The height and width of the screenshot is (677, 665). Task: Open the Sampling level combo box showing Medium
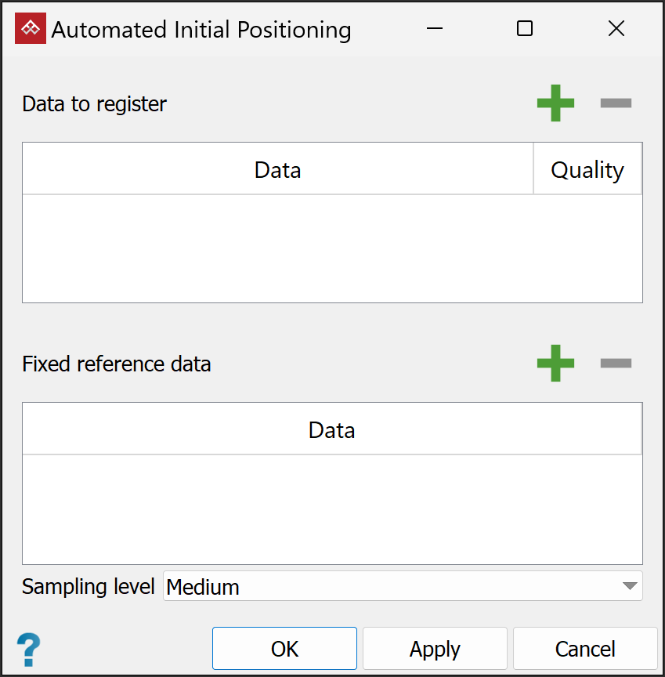pyautogui.click(x=392, y=586)
